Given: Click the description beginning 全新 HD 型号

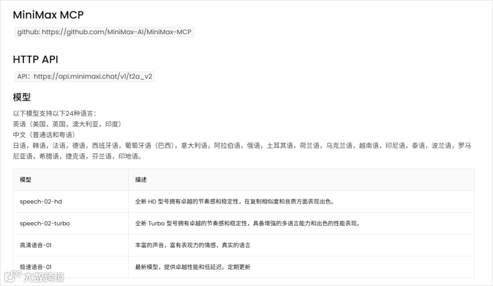Looking at the screenshot, I should (x=235, y=202).
